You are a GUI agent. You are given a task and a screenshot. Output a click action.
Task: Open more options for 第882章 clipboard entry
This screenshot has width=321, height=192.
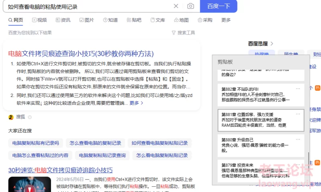pos(298,89)
